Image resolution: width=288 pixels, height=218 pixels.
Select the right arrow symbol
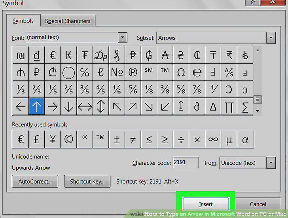coord(53,107)
